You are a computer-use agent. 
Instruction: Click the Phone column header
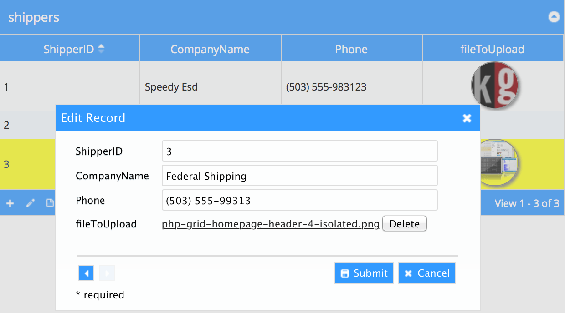click(x=351, y=49)
